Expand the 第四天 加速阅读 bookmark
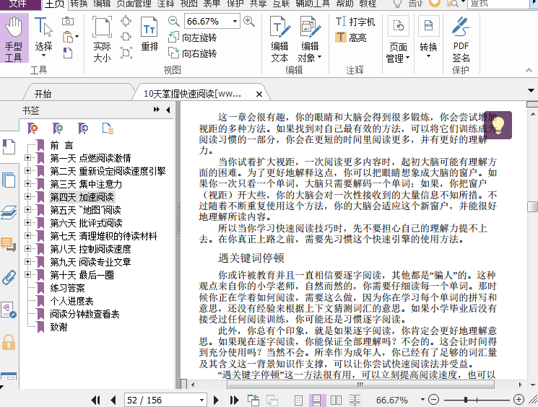 [27, 197]
